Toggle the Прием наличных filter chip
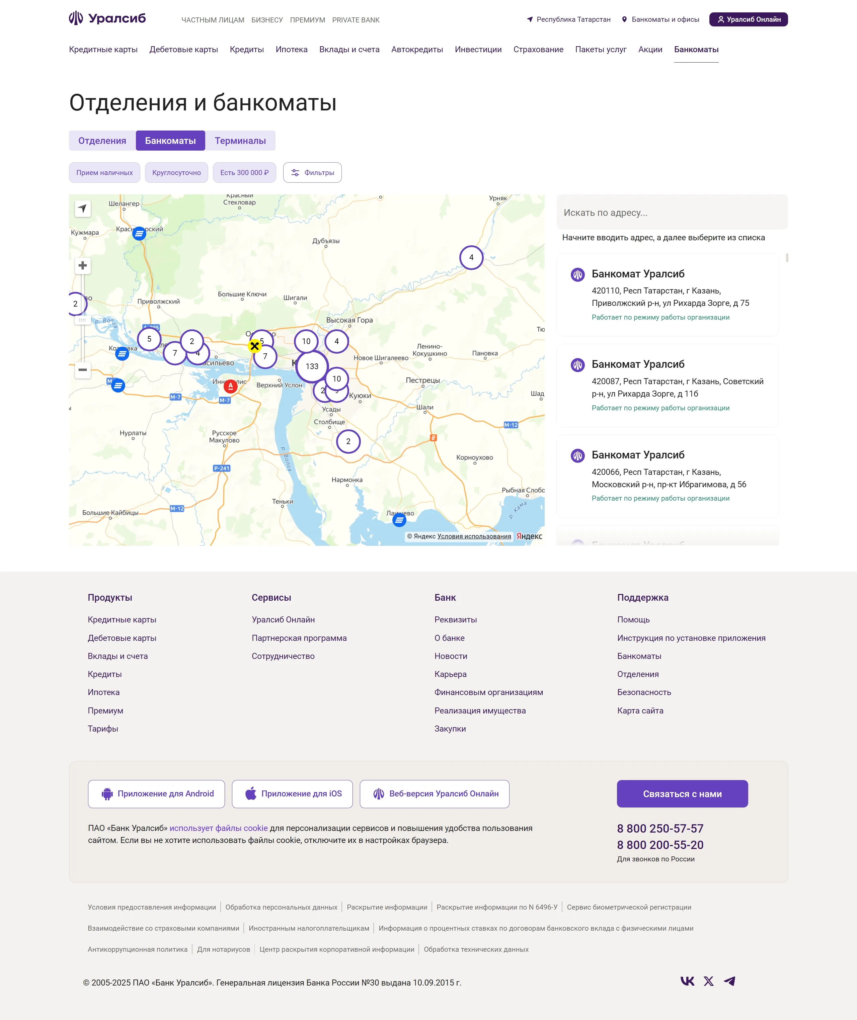Viewport: 857px width, 1020px height. (104, 172)
